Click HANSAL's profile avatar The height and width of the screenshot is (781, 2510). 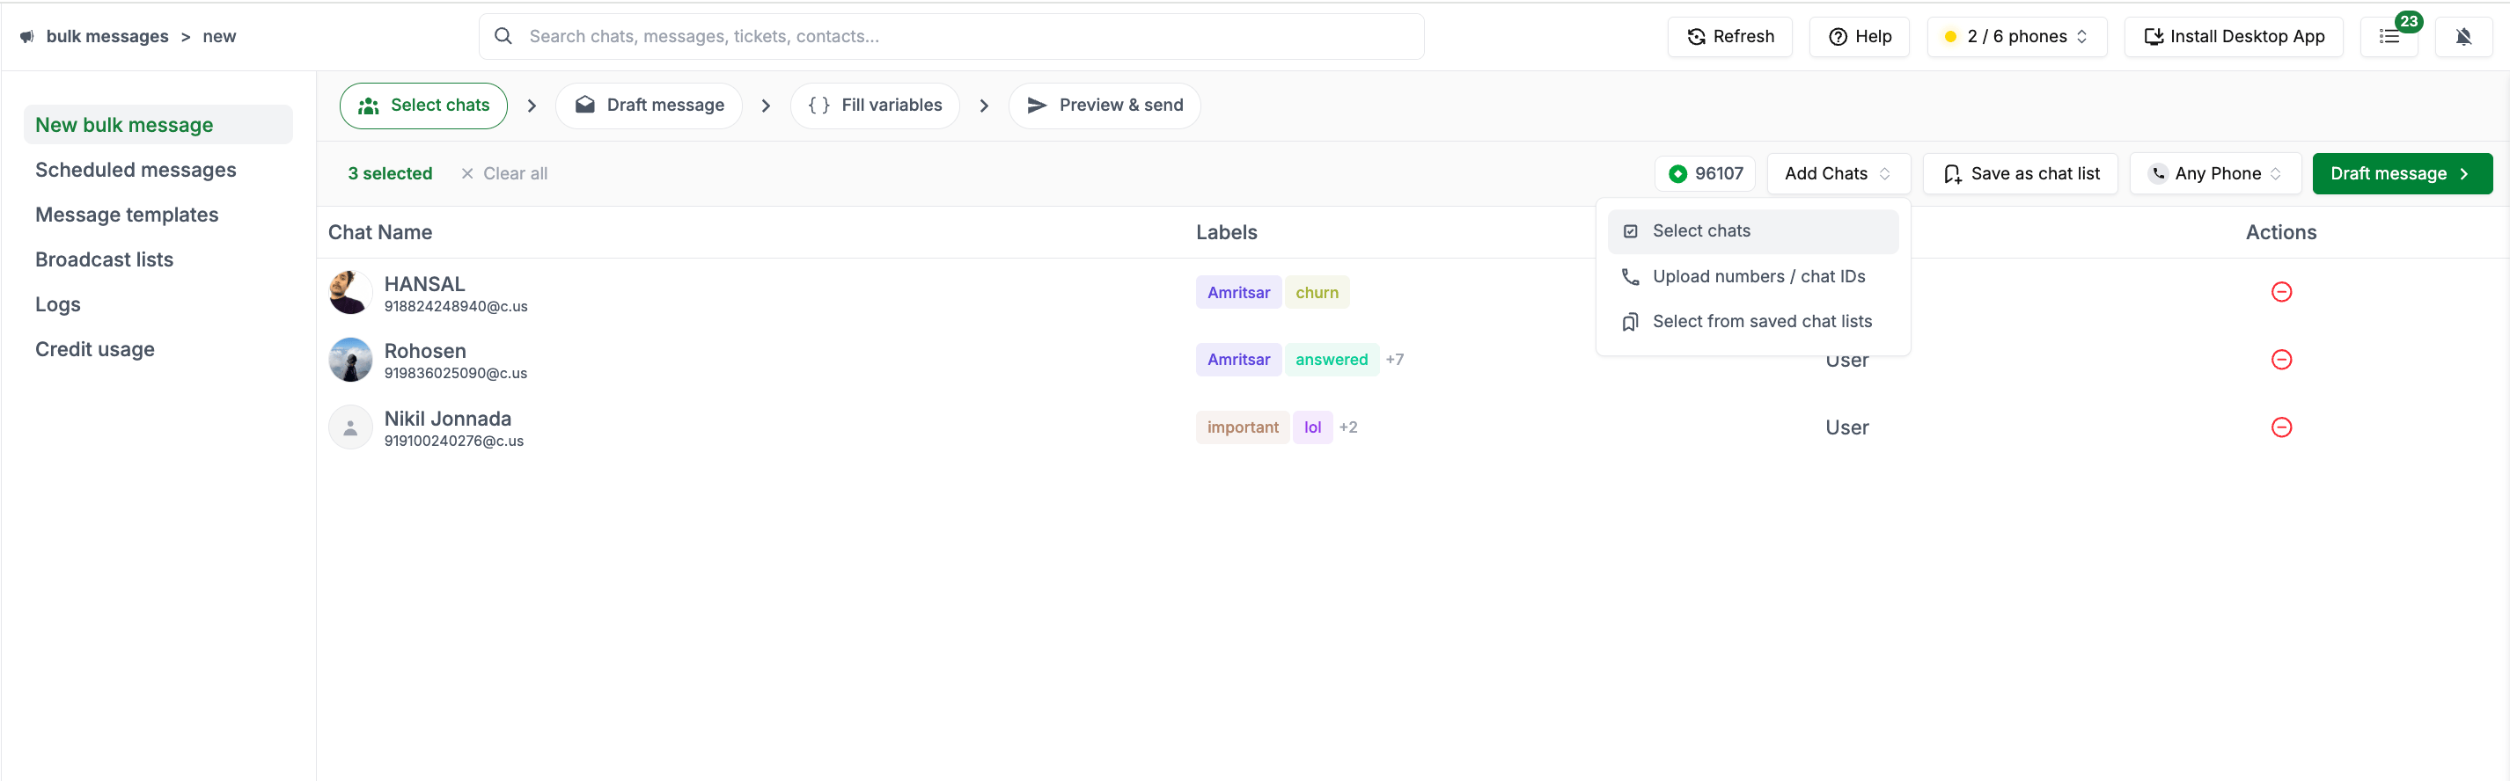349,292
